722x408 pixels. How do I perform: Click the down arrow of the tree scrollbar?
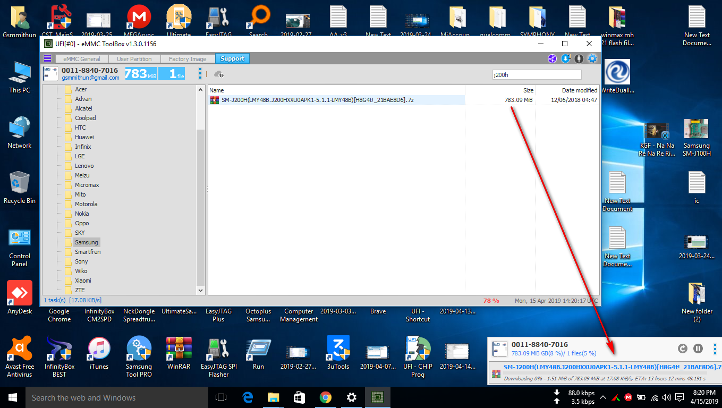click(200, 290)
